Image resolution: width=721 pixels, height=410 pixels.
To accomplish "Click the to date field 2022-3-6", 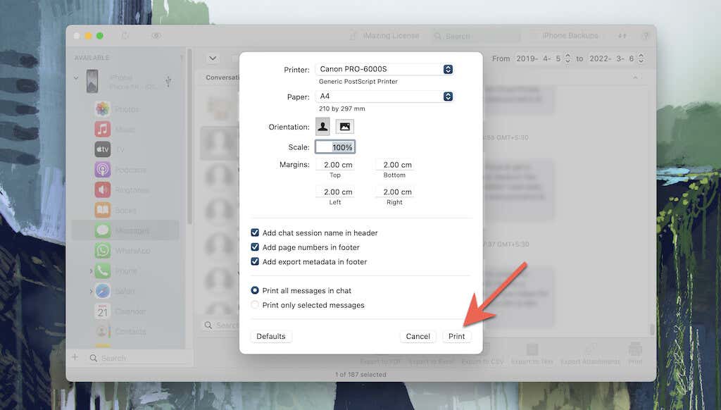I will coord(612,58).
